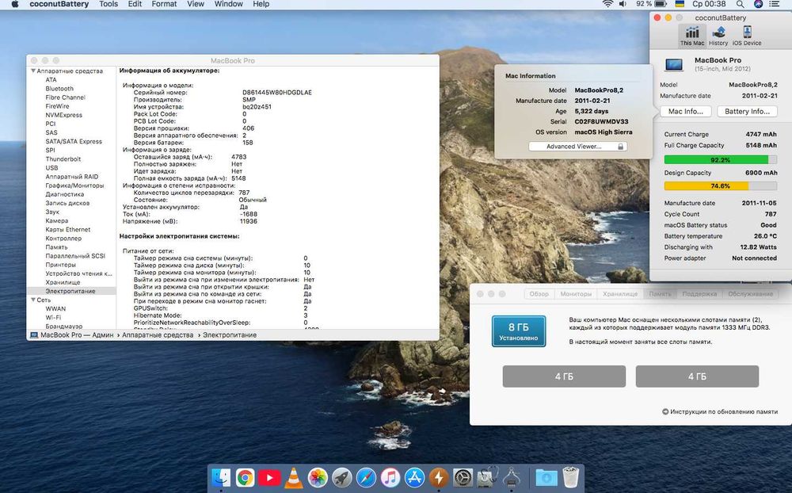Open the Tools menu
This screenshot has width=792, height=493.
click(109, 4)
